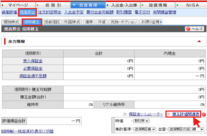Screen dimensions: 207x136
Task: Click the 評価損益合計 label
Action: (x=14, y=121)
